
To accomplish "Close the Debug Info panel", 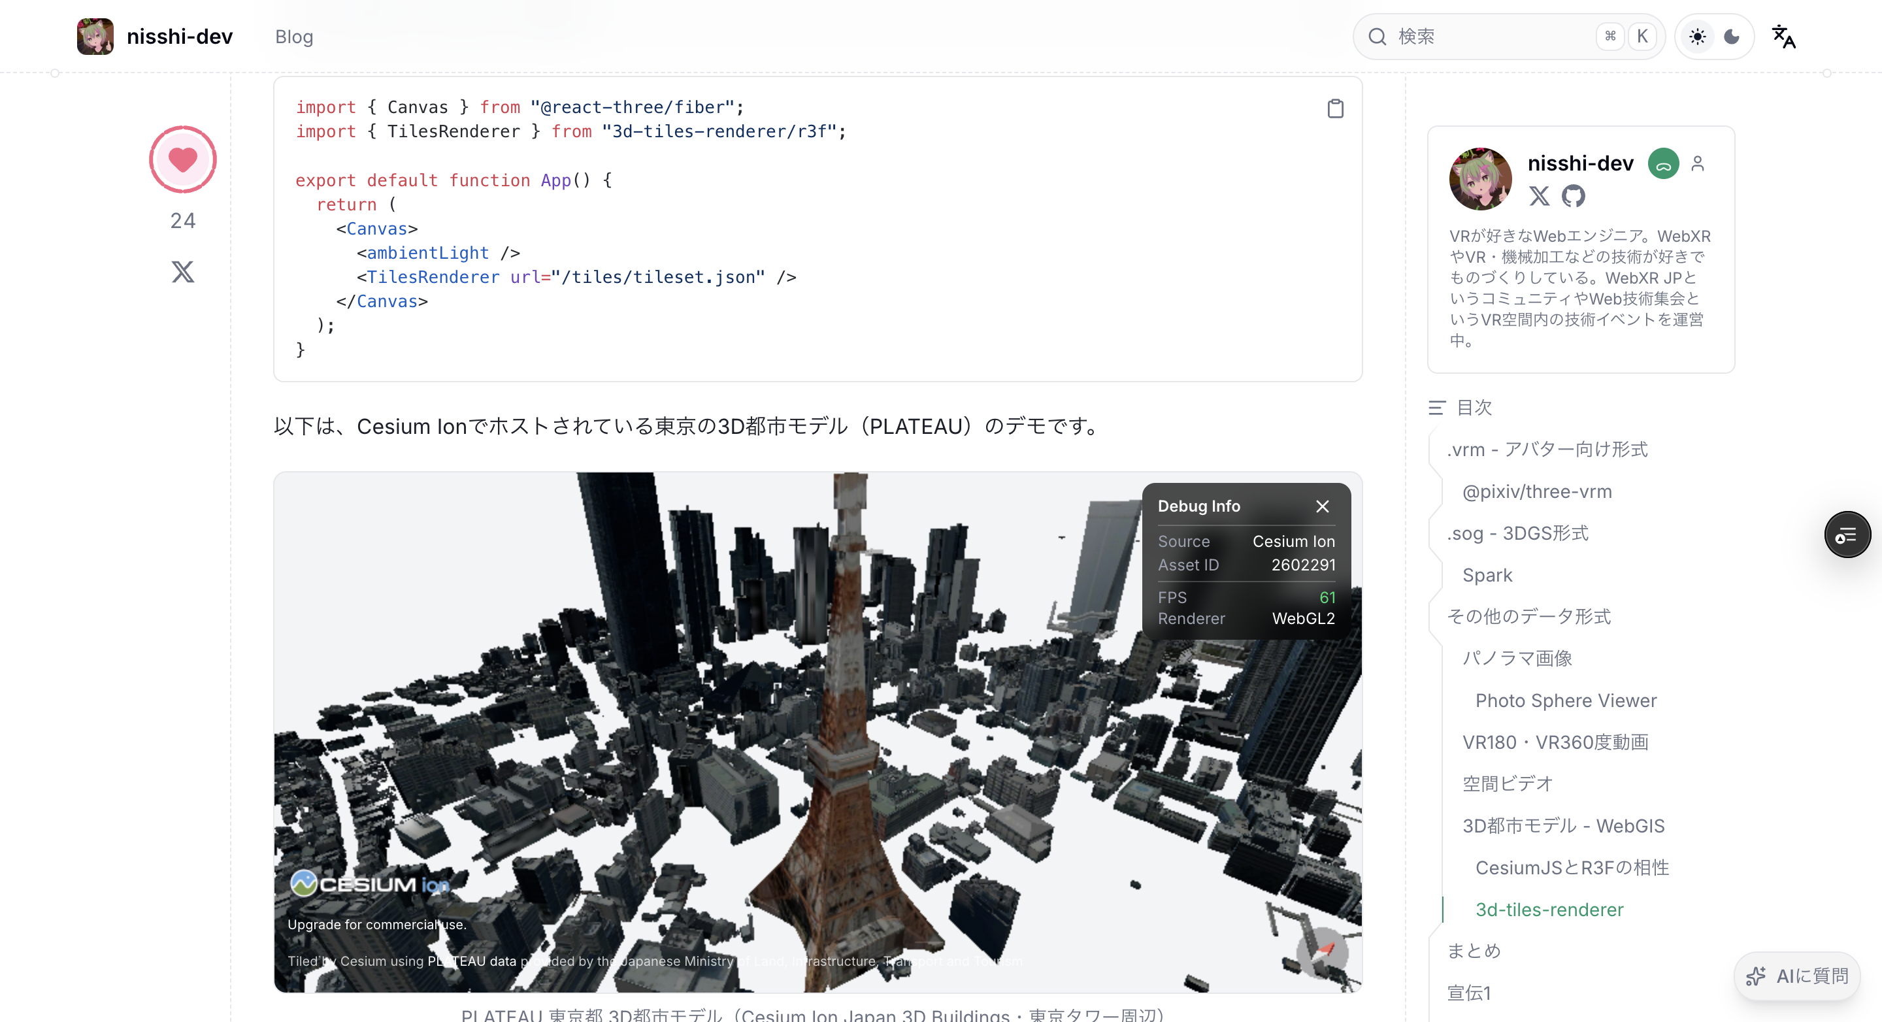I will pyautogui.click(x=1323, y=506).
